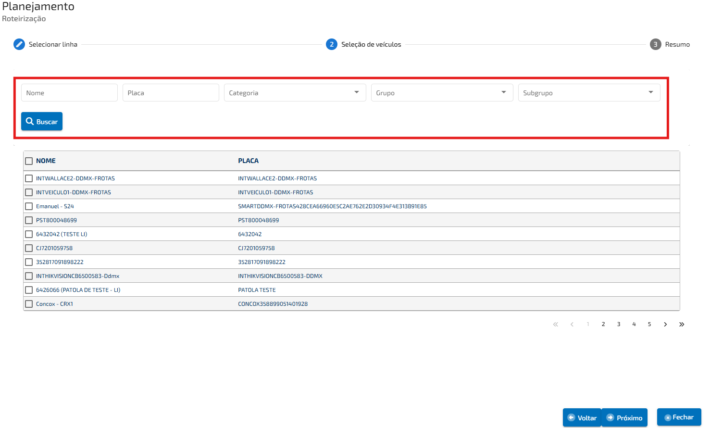Viewport: 710px width, 428px height.
Task: Click the Buscar search button
Action: 42,121
